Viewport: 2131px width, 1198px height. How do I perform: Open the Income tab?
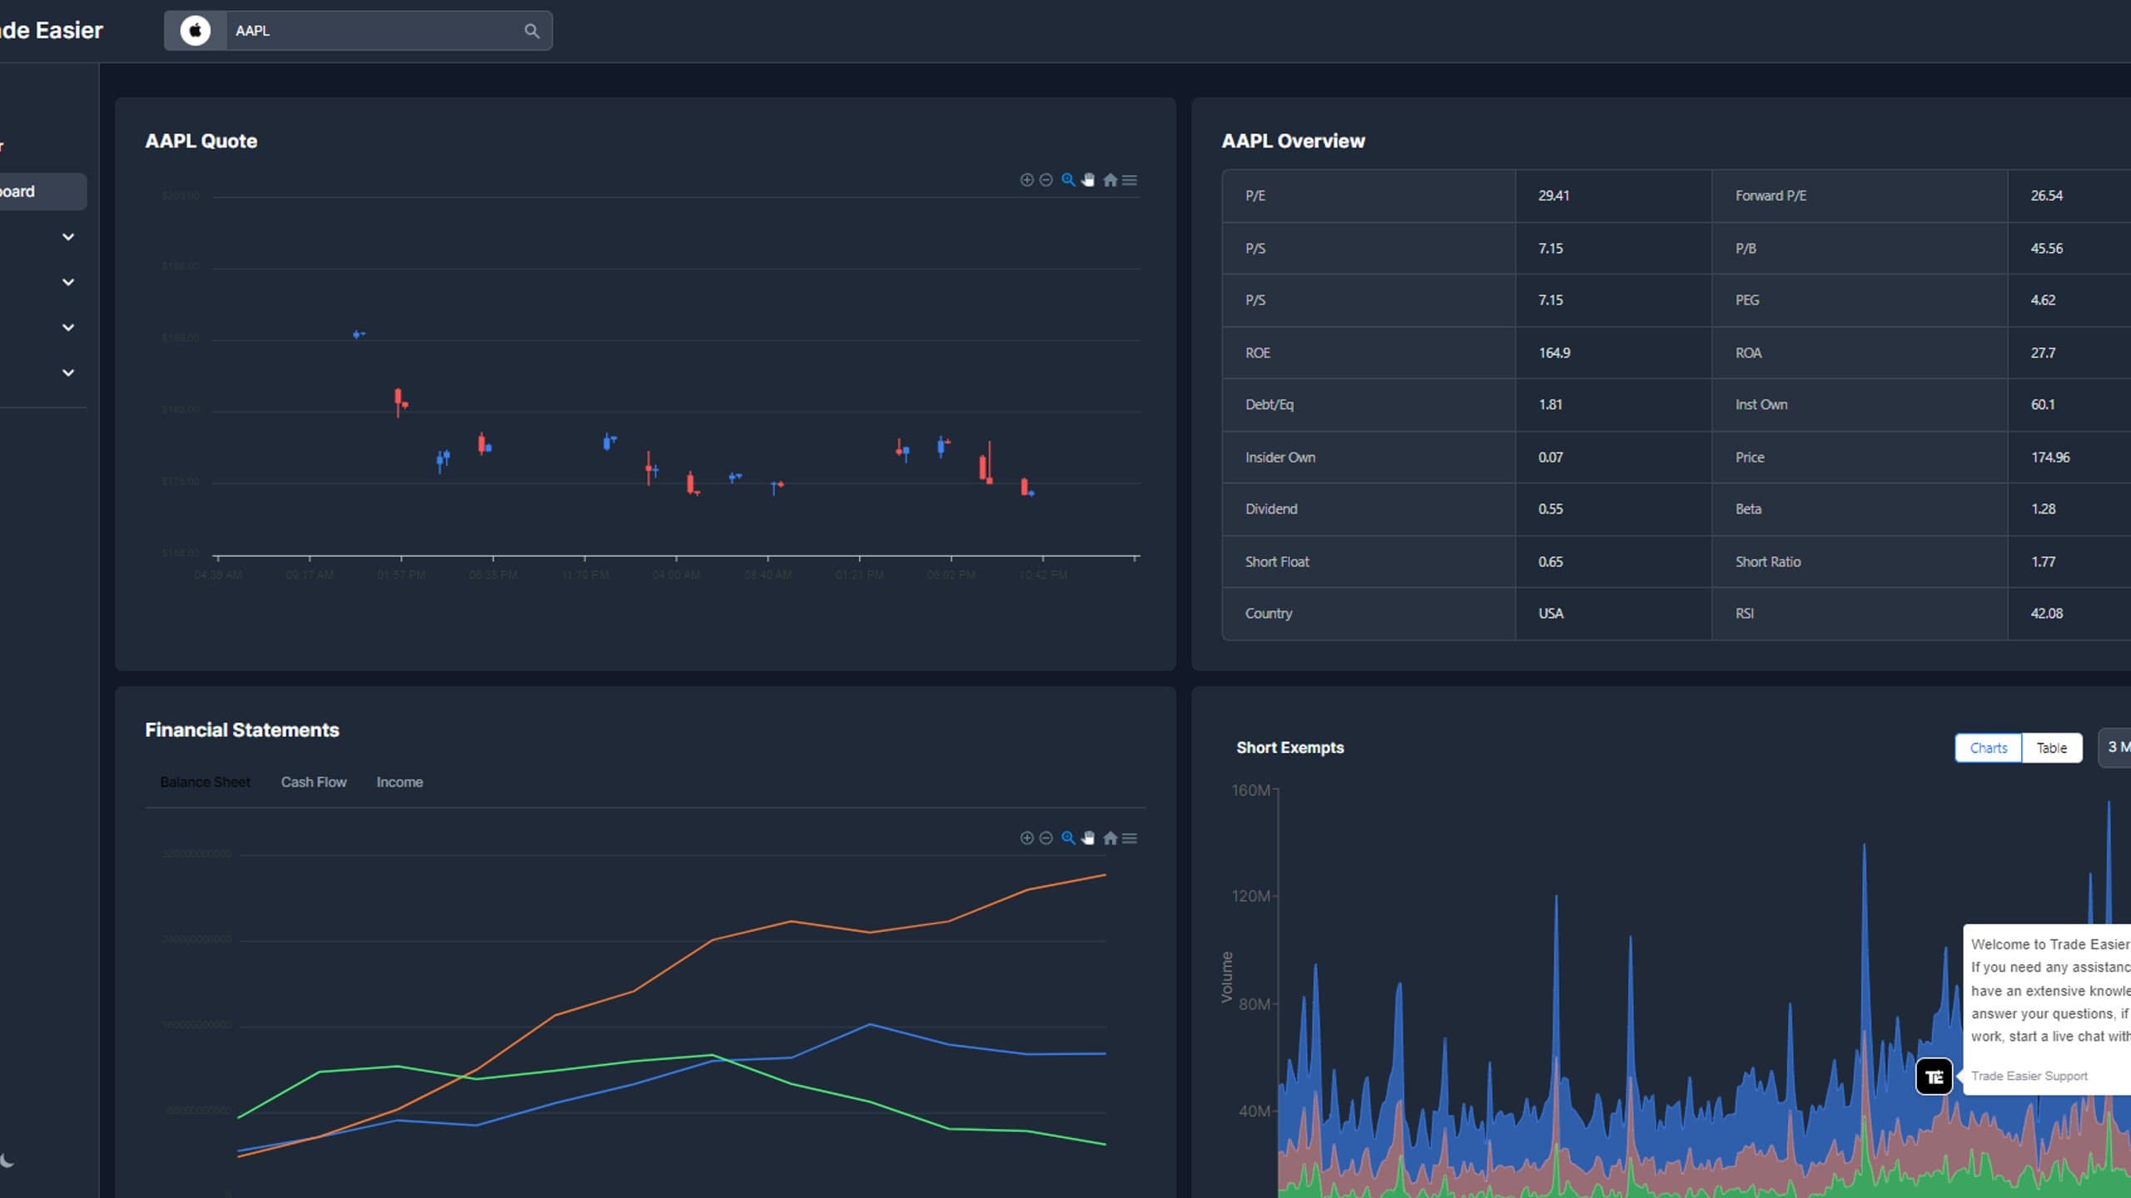400,782
